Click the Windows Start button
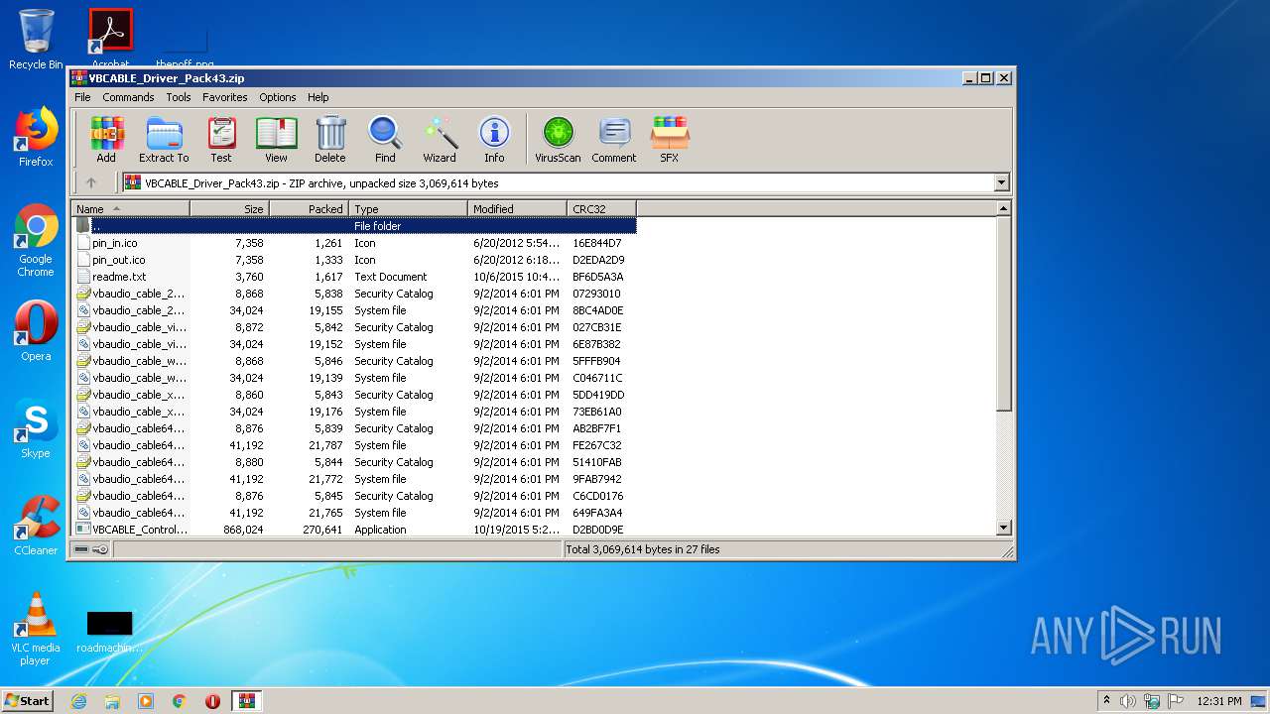Viewport: 1270px width, 714px height. 28,700
